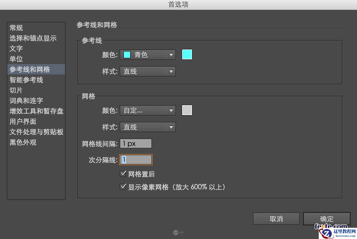Toggle the 网格置后 checkbox
Screen dimensions: 357x239
(x=123, y=174)
